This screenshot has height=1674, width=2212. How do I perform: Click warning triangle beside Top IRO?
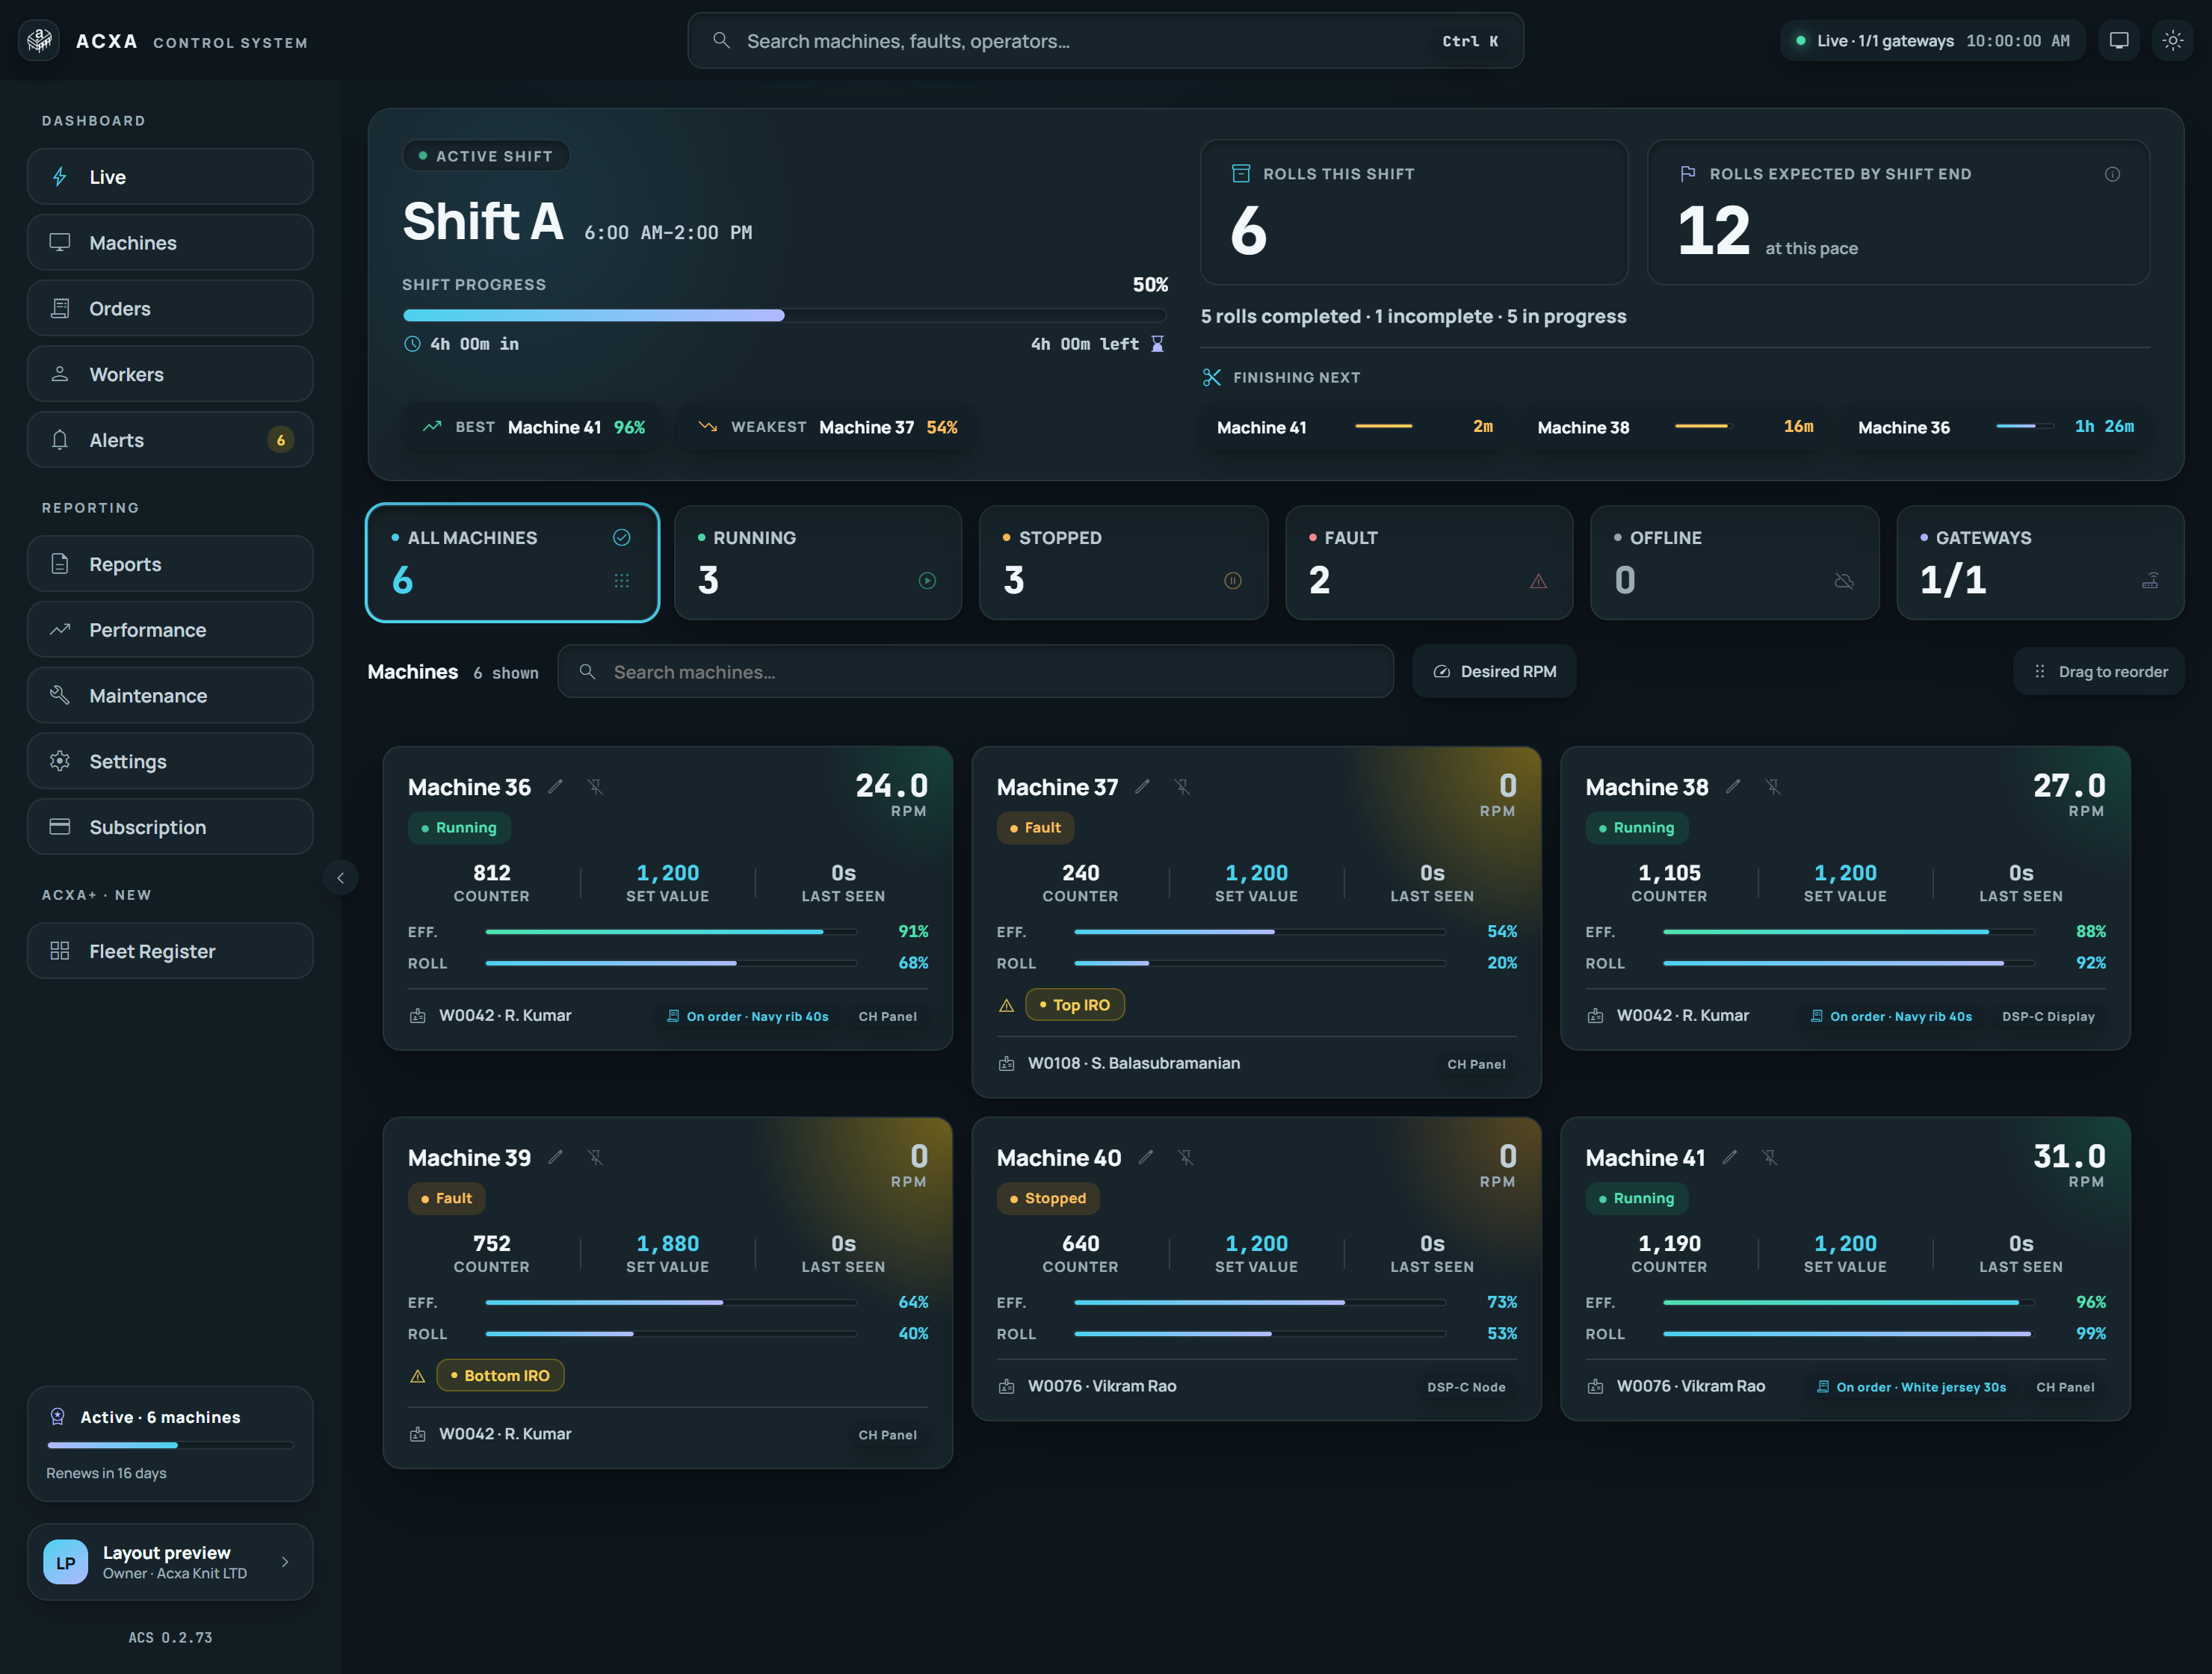1006,1006
